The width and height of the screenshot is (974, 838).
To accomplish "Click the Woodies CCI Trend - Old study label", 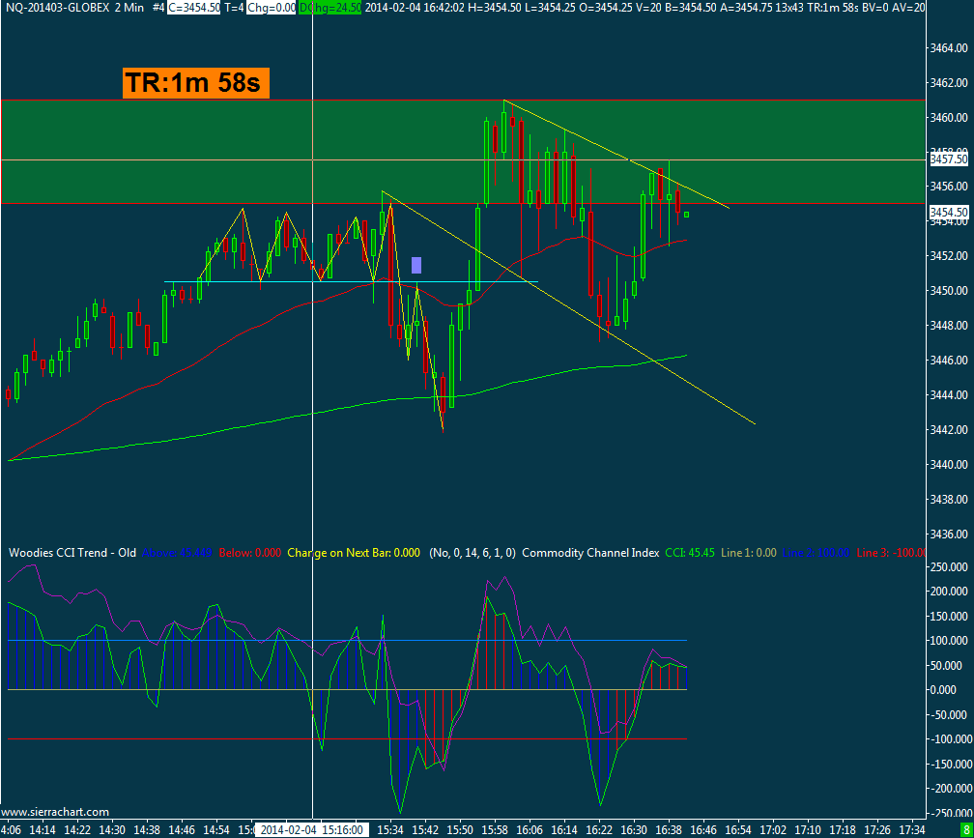I will coord(72,553).
